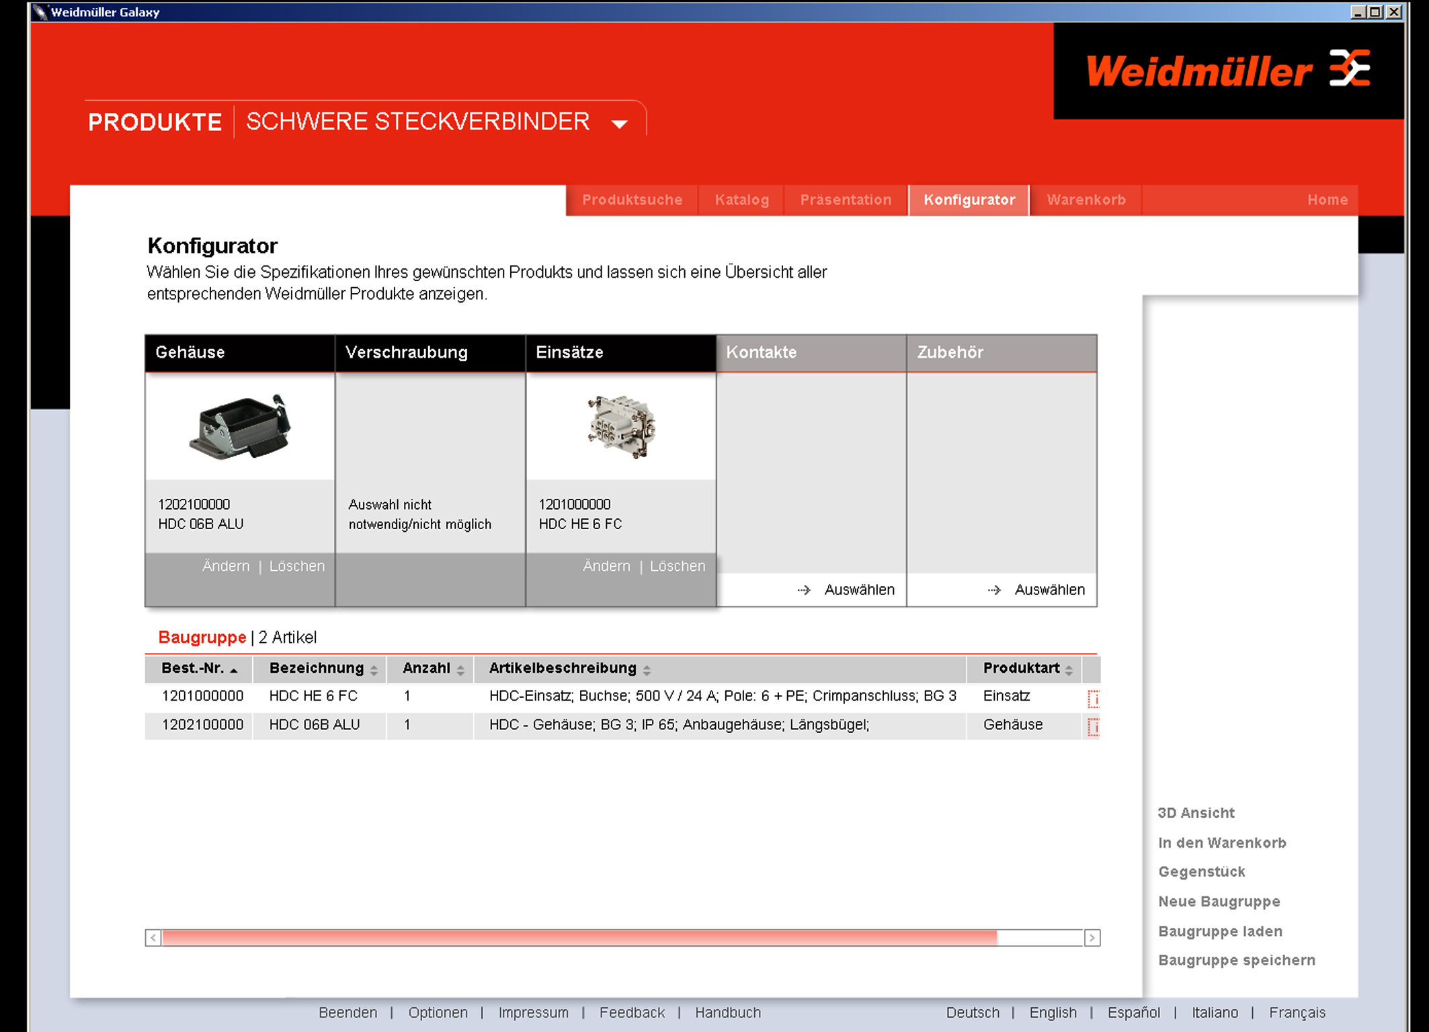1429x1032 pixels.
Task: Click info icon for HDC 06B ALU row
Action: click(1093, 727)
